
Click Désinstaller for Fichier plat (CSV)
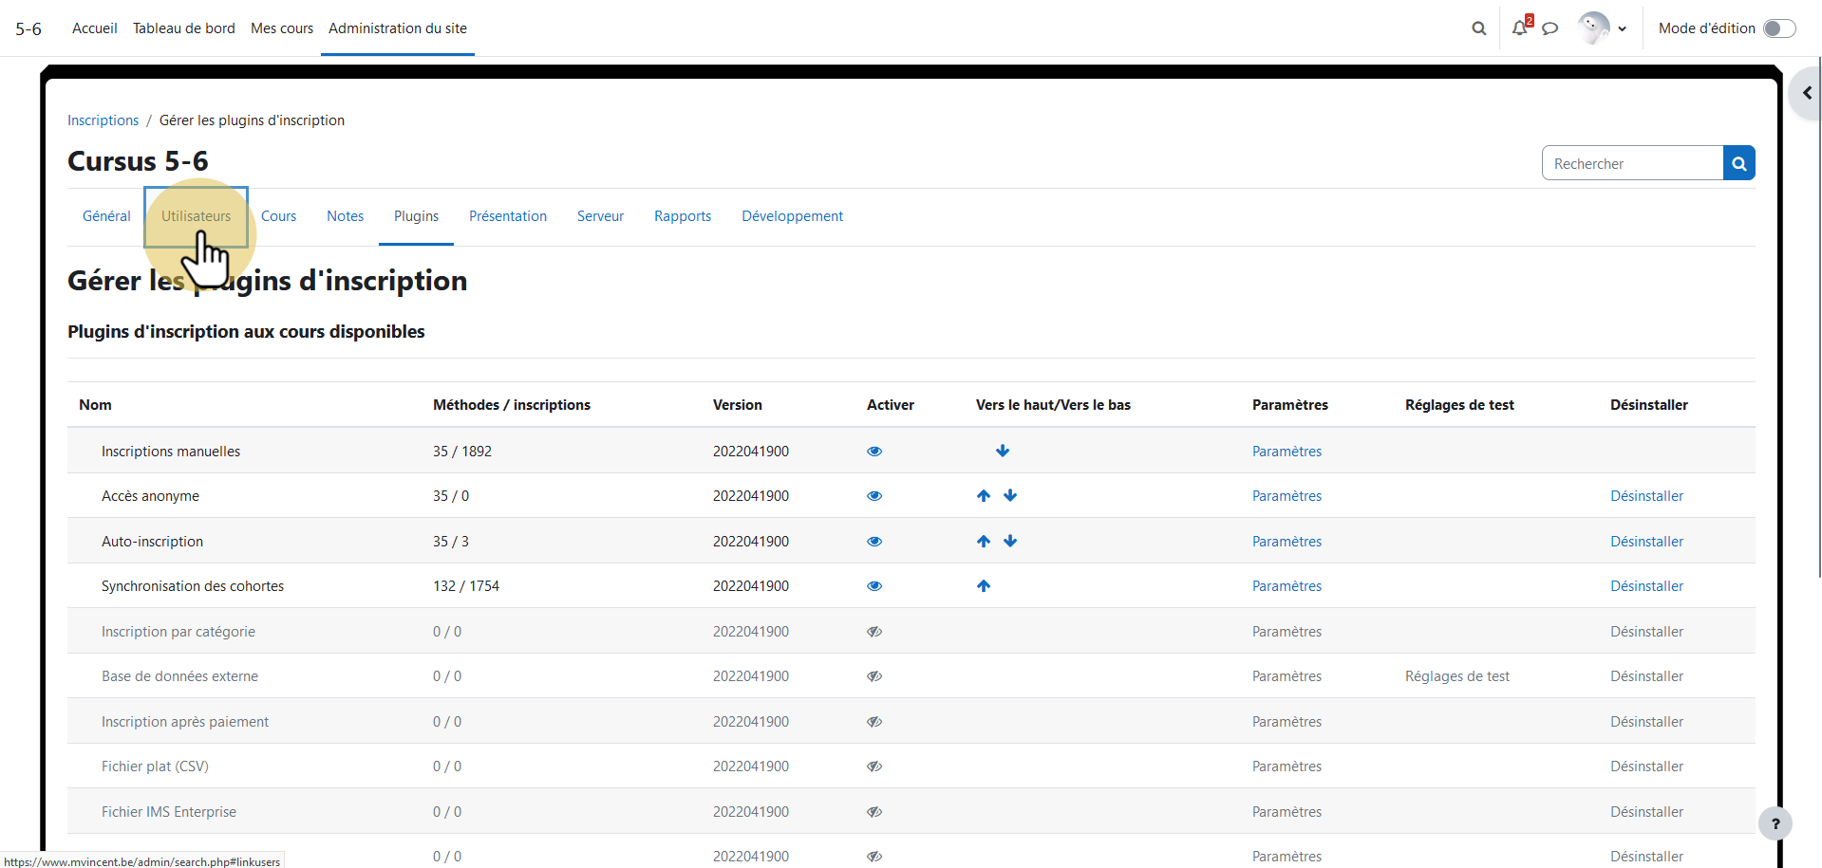coord(1646,766)
